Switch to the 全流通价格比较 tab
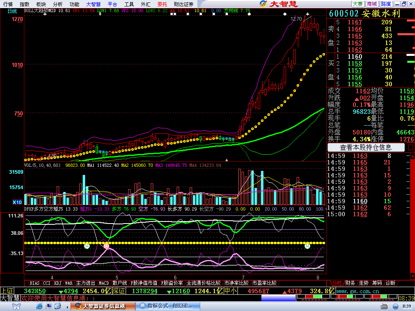Viewport: 415px width, 311px height. pos(203,283)
